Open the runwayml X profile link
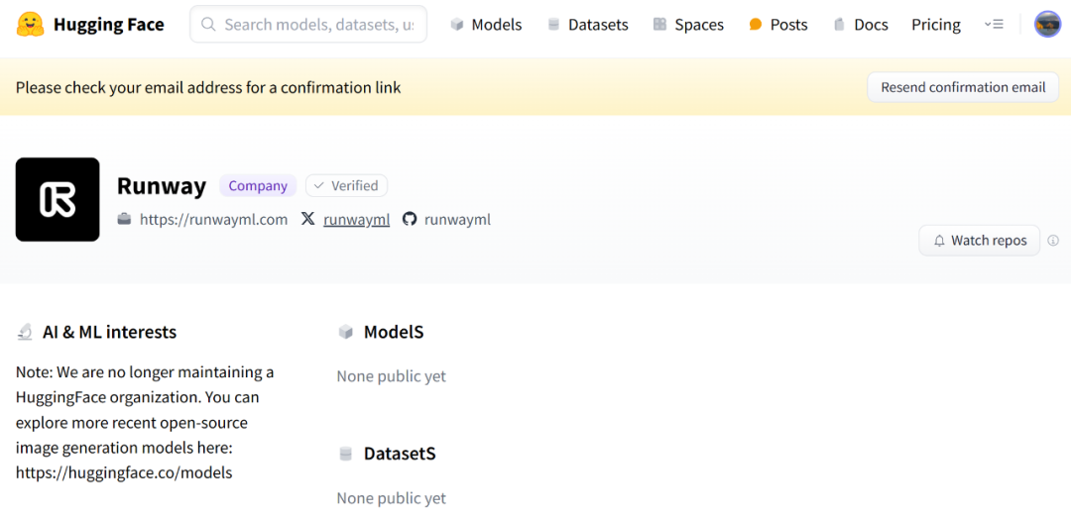Screen dimensions: 1071x516 click(x=356, y=219)
